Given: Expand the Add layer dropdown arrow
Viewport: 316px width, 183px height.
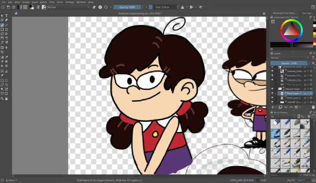Looking at the screenshot, I should coord(276,107).
